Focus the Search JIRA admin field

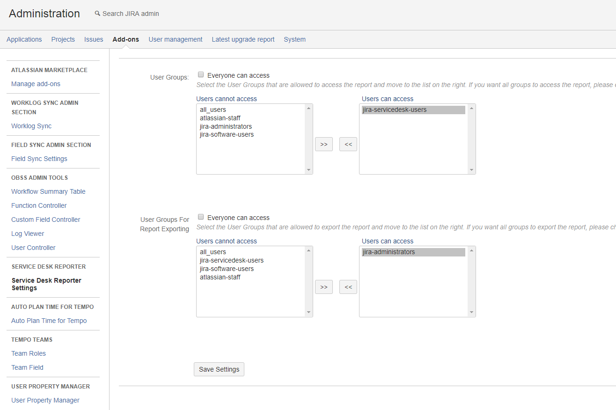[131, 14]
